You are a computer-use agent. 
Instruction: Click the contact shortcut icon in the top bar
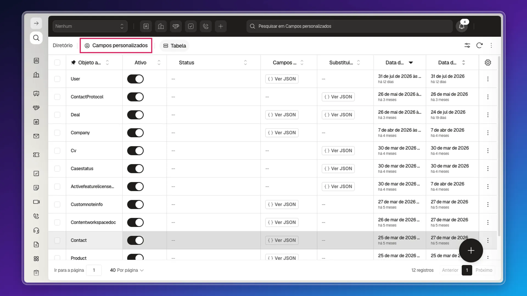tap(146, 26)
